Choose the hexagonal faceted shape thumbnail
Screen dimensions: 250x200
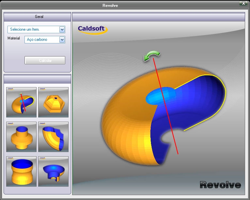pos(53,102)
